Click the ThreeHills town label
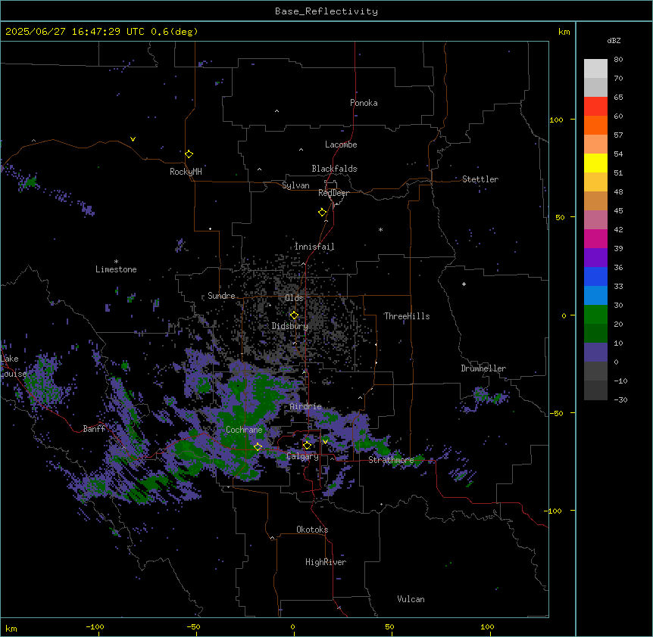Image resolution: width=653 pixels, height=637 pixels. (407, 316)
